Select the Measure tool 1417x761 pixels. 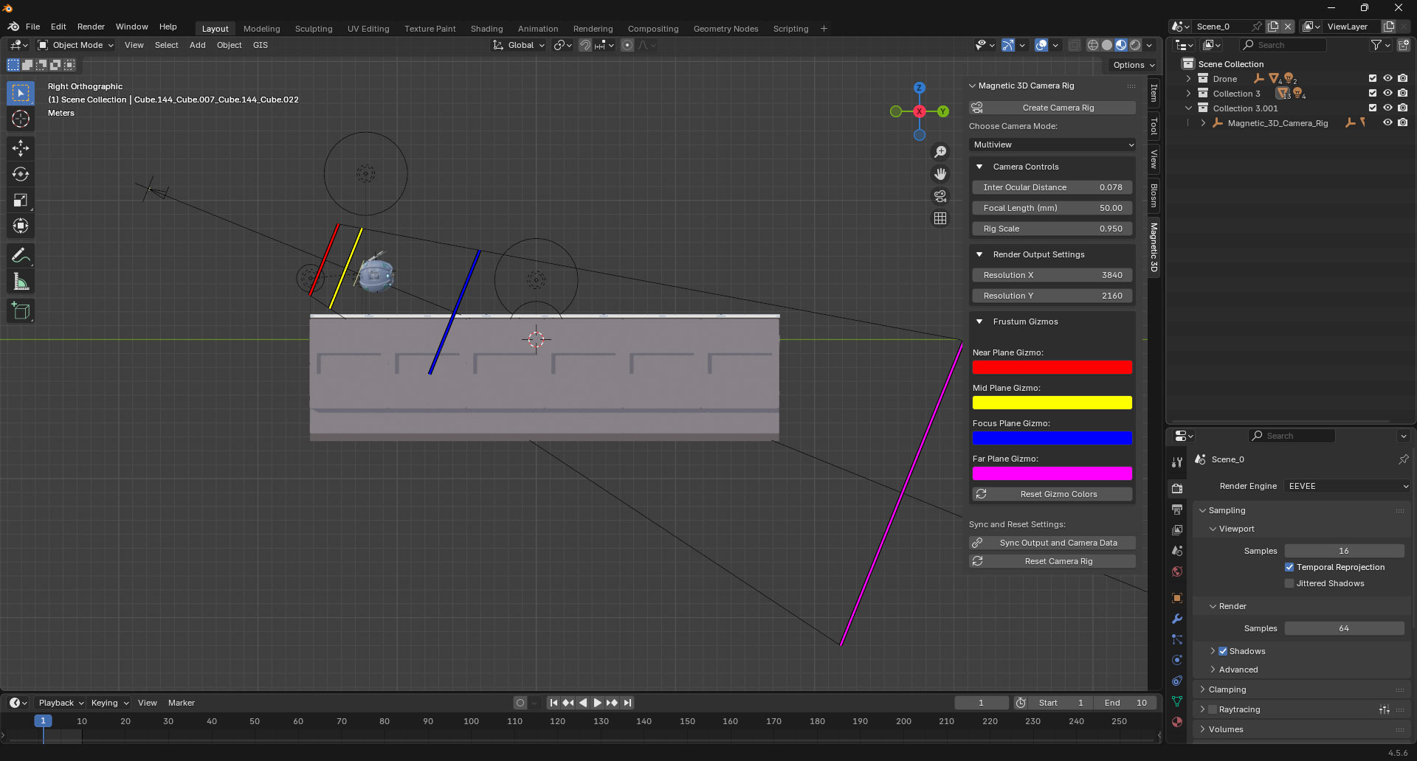tap(21, 282)
